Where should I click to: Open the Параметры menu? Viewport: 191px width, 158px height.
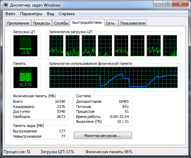point(31,14)
